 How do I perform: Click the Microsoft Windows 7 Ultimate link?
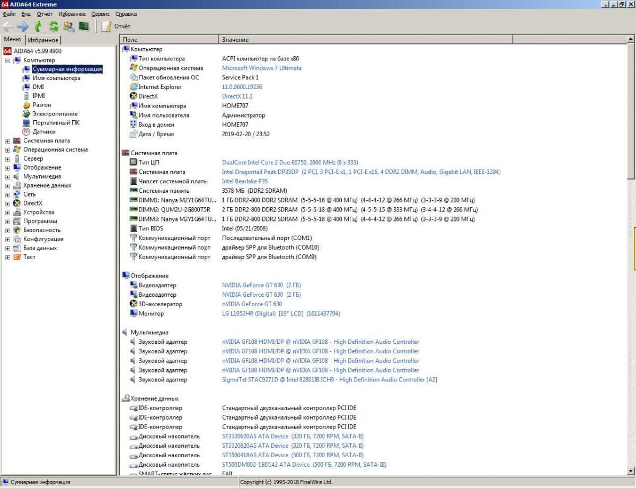261,68
